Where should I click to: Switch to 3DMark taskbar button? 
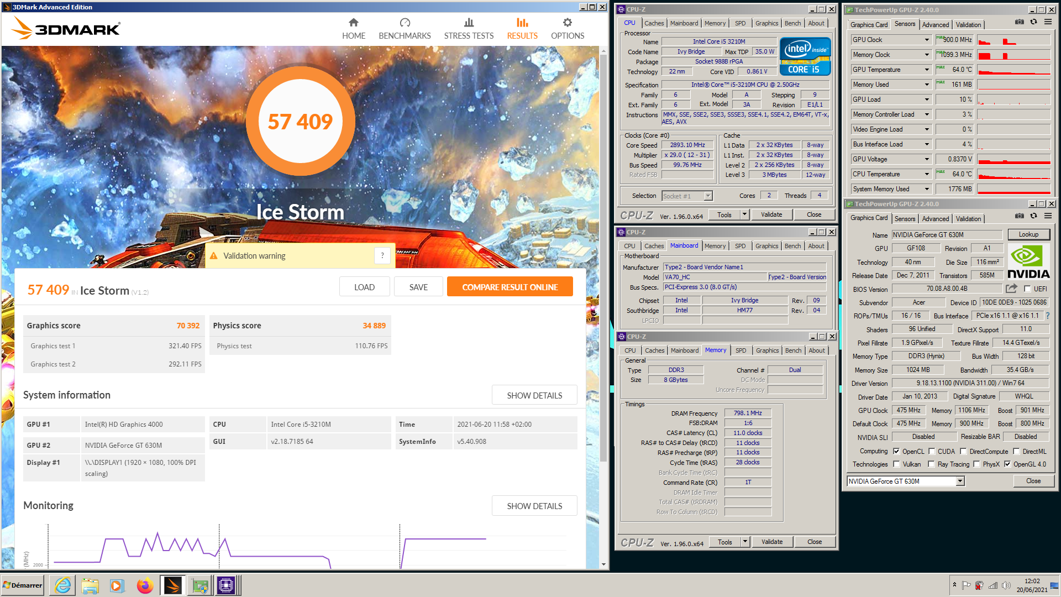tap(172, 585)
